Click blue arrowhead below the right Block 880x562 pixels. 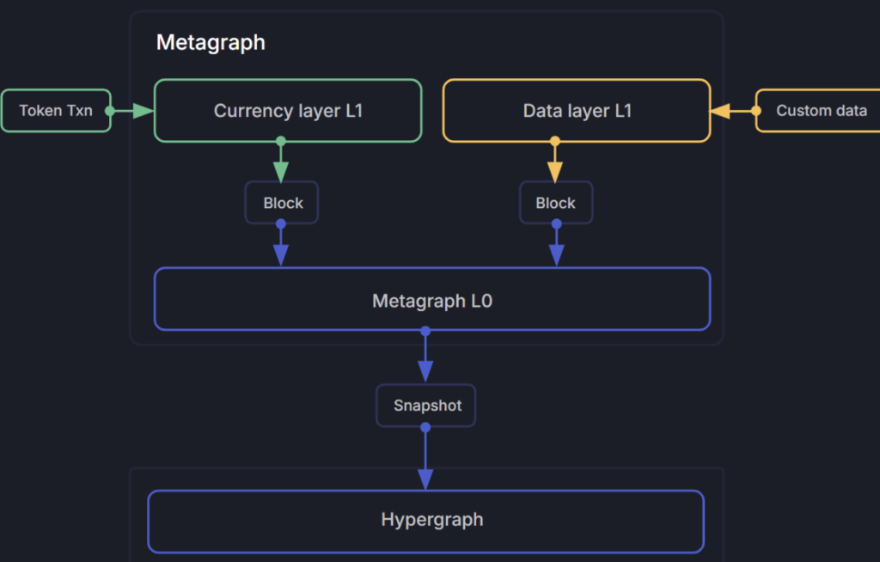tap(556, 255)
